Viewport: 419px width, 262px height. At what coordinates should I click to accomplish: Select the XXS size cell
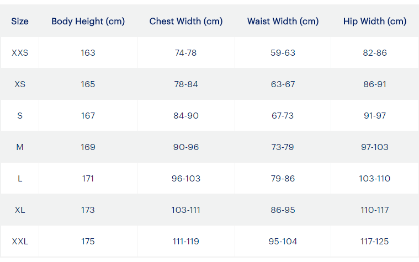tap(20, 52)
